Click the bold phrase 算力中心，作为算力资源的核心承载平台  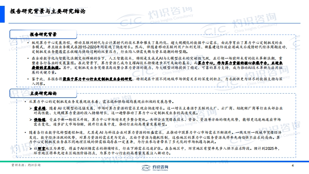[233, 63]
